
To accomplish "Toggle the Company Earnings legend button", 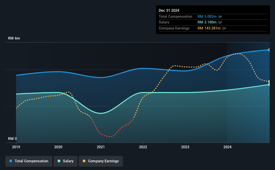I will (101, 161).
